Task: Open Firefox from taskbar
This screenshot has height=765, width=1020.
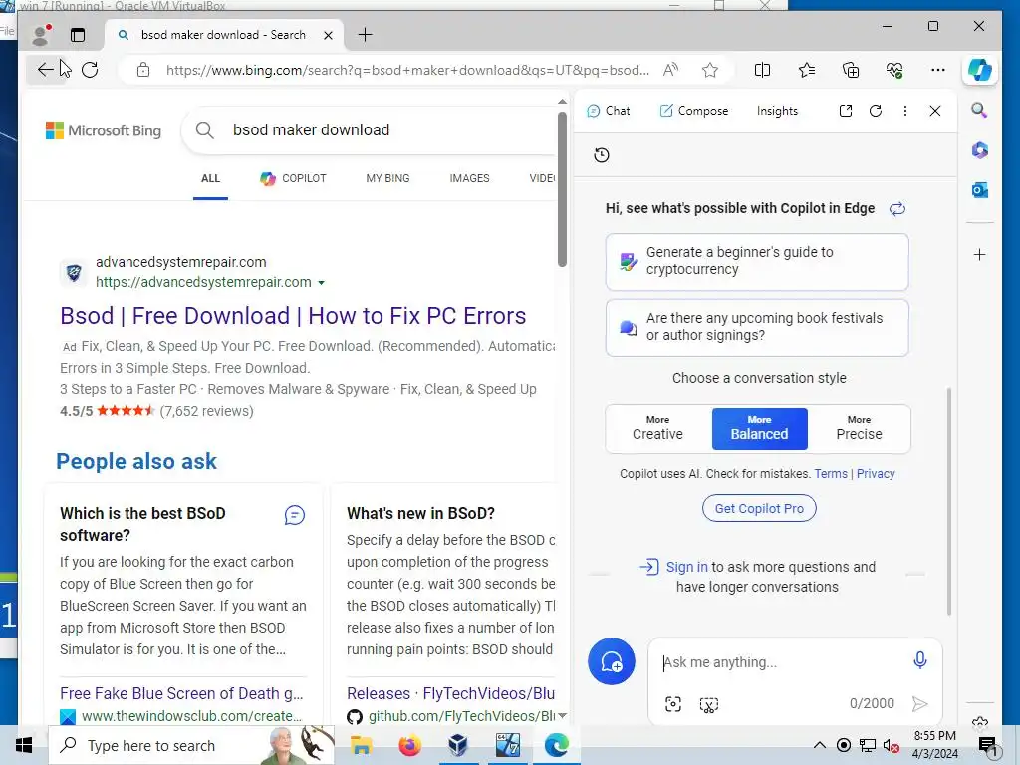Action: click(x=409, y=745)
